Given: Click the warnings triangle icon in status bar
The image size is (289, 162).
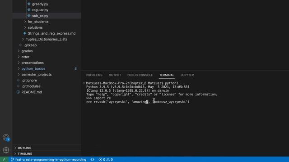Looking at the screenshot, I should (108, 159).
